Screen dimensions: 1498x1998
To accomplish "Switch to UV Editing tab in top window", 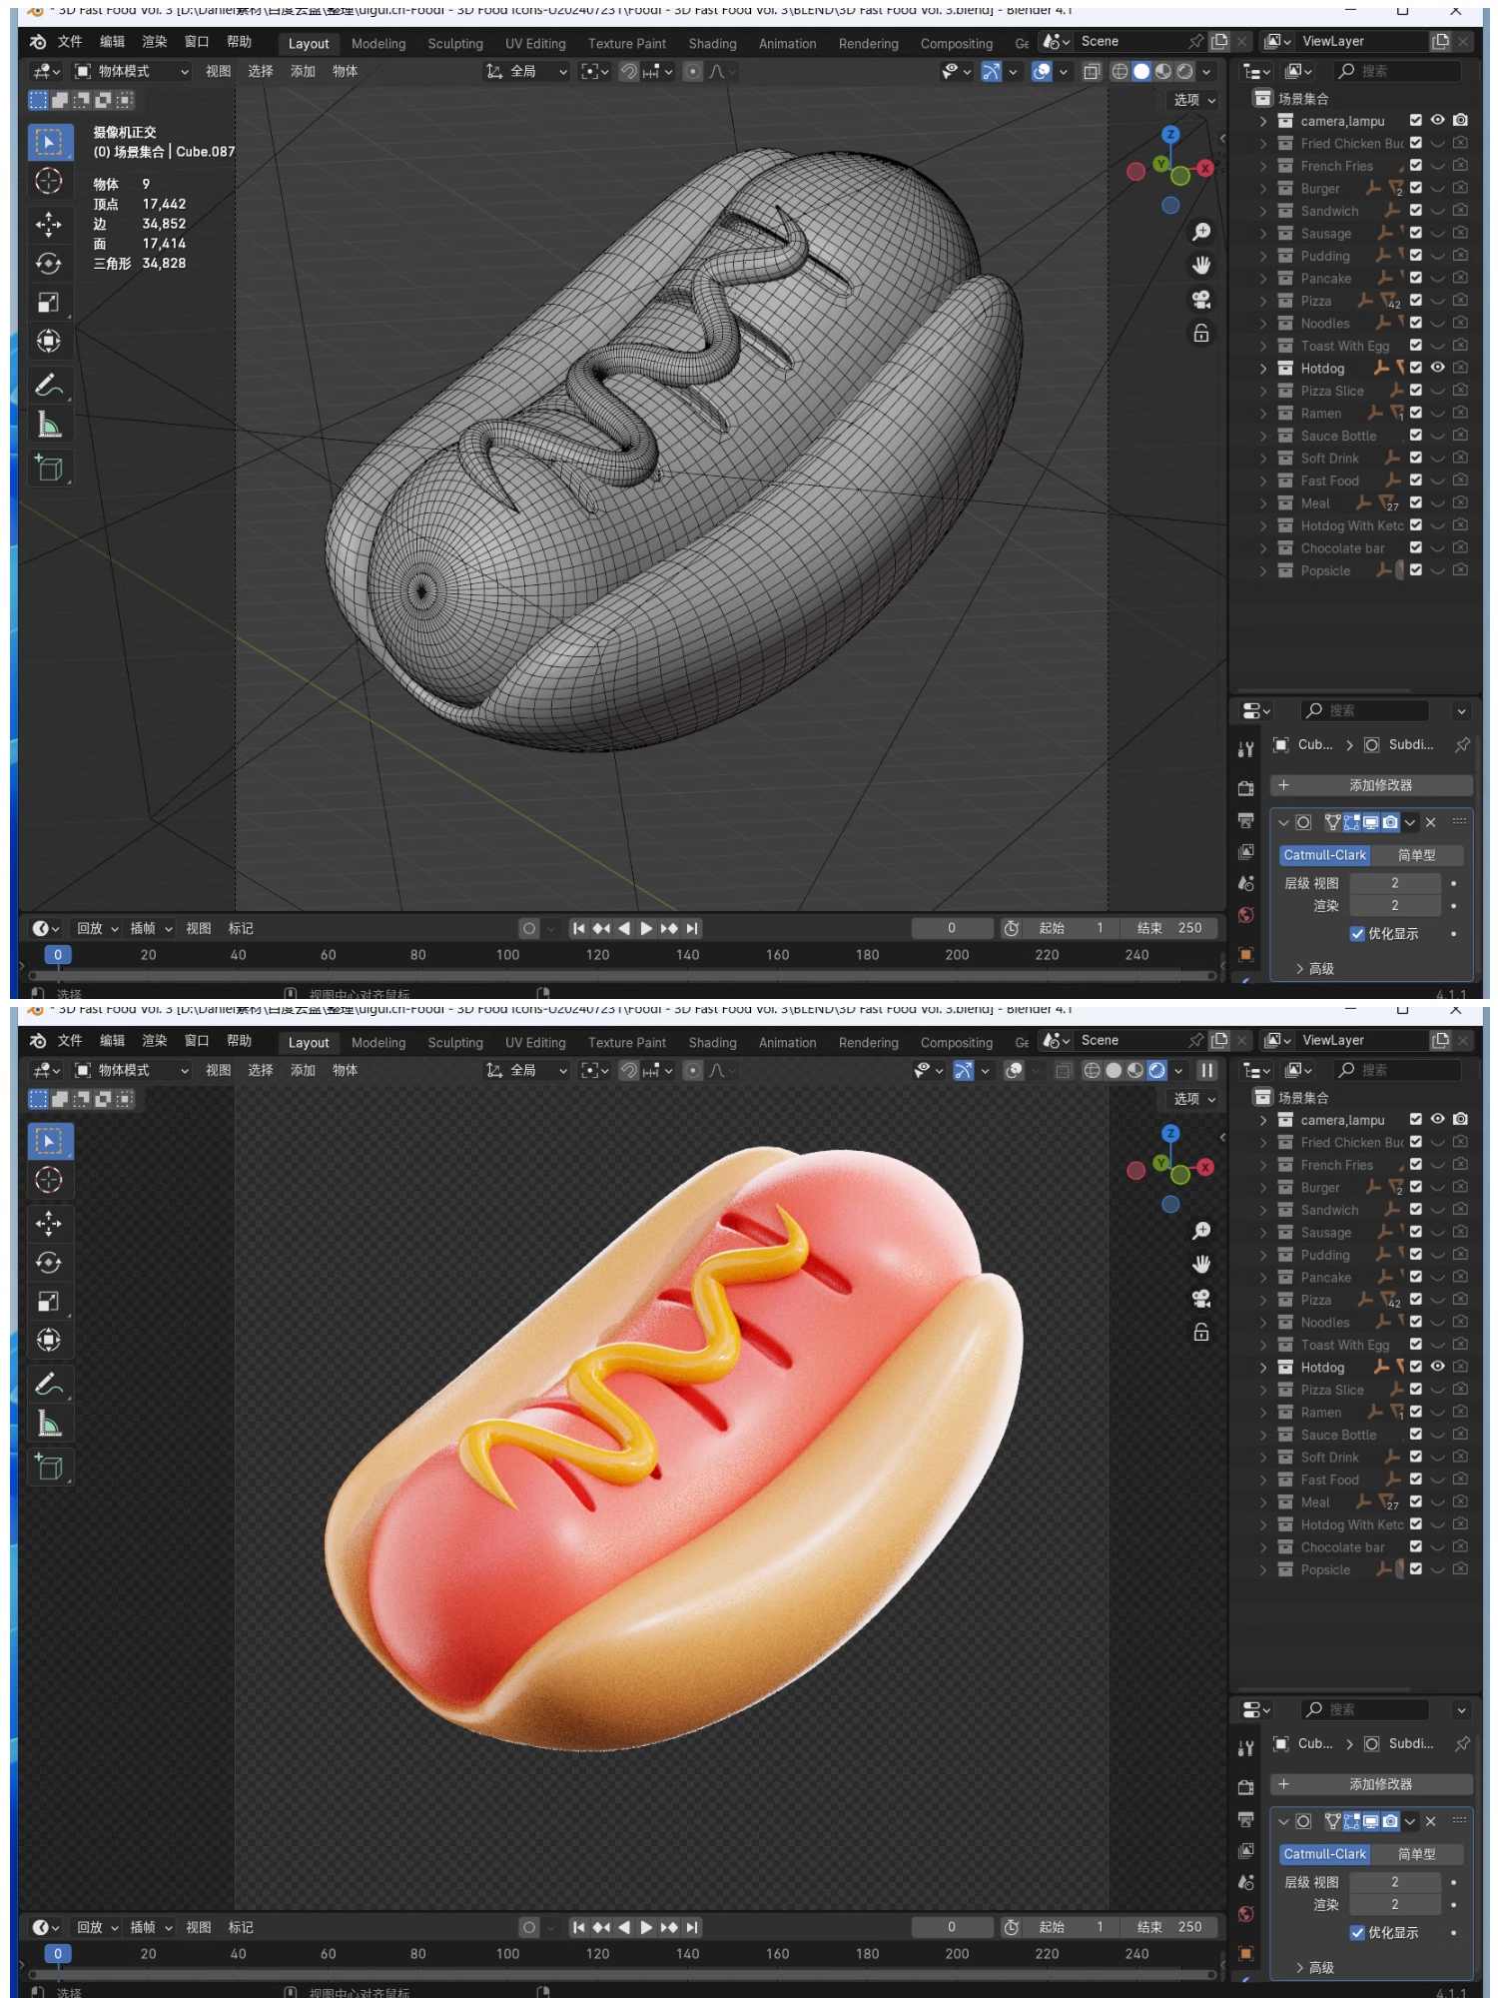I will 535,44.
